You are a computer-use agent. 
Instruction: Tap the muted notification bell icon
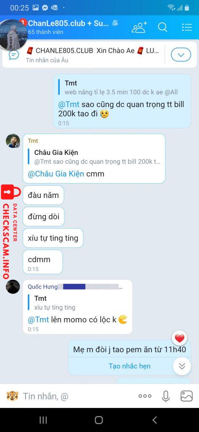click(115, 23)
